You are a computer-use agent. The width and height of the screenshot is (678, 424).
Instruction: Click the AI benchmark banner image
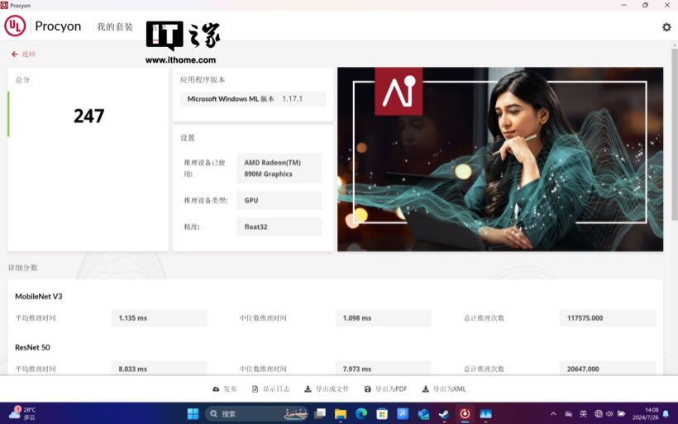point(500,159)
